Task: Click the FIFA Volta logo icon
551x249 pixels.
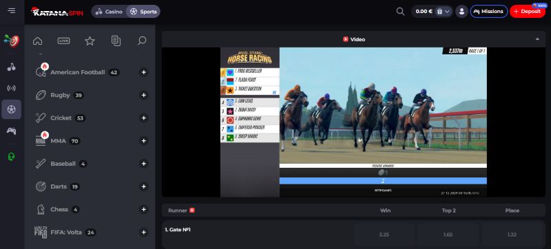Action: tap(41, 232)
